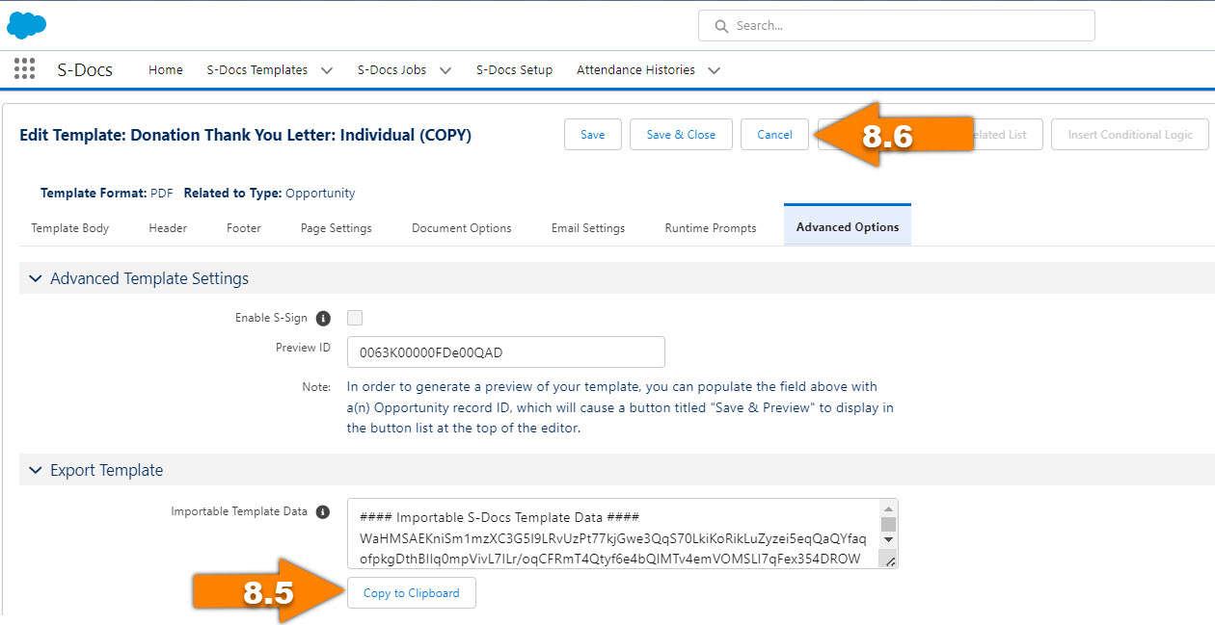1215x625 pixels.
Task: Expand the S-Docs Jobs dropdown chevron
Action: [445, 70]
